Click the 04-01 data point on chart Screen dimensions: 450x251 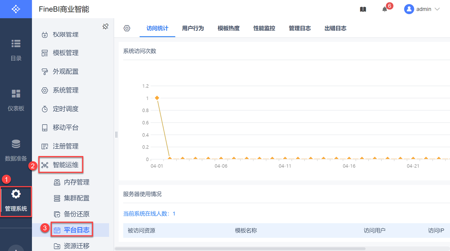coord(157,98)
